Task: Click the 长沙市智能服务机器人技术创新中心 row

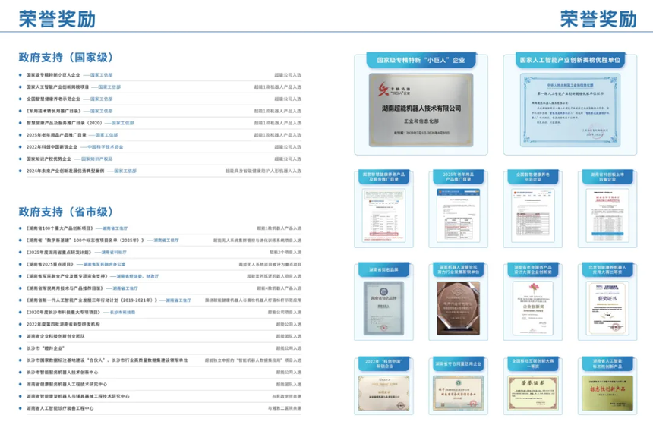Action: [160, 373]
